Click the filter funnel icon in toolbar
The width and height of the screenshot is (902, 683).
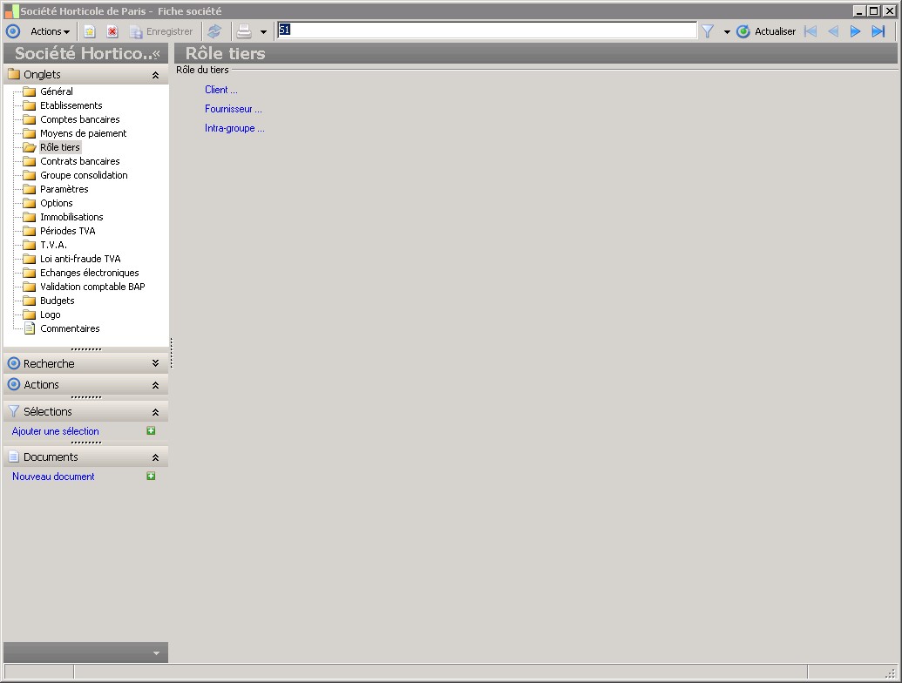[708, 31]
